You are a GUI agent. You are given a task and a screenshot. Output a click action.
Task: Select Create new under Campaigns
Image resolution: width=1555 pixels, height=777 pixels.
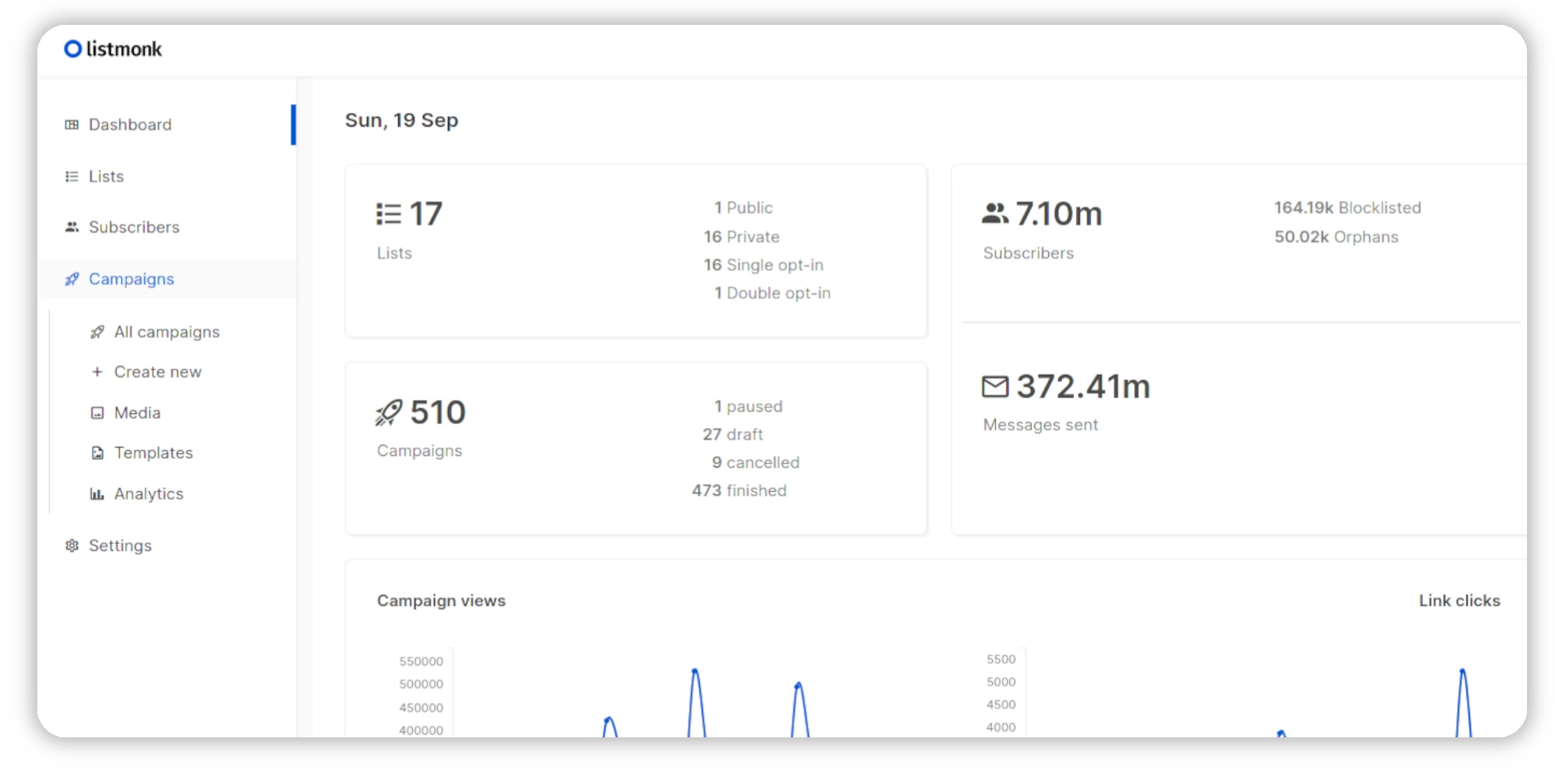coord(157,371)
